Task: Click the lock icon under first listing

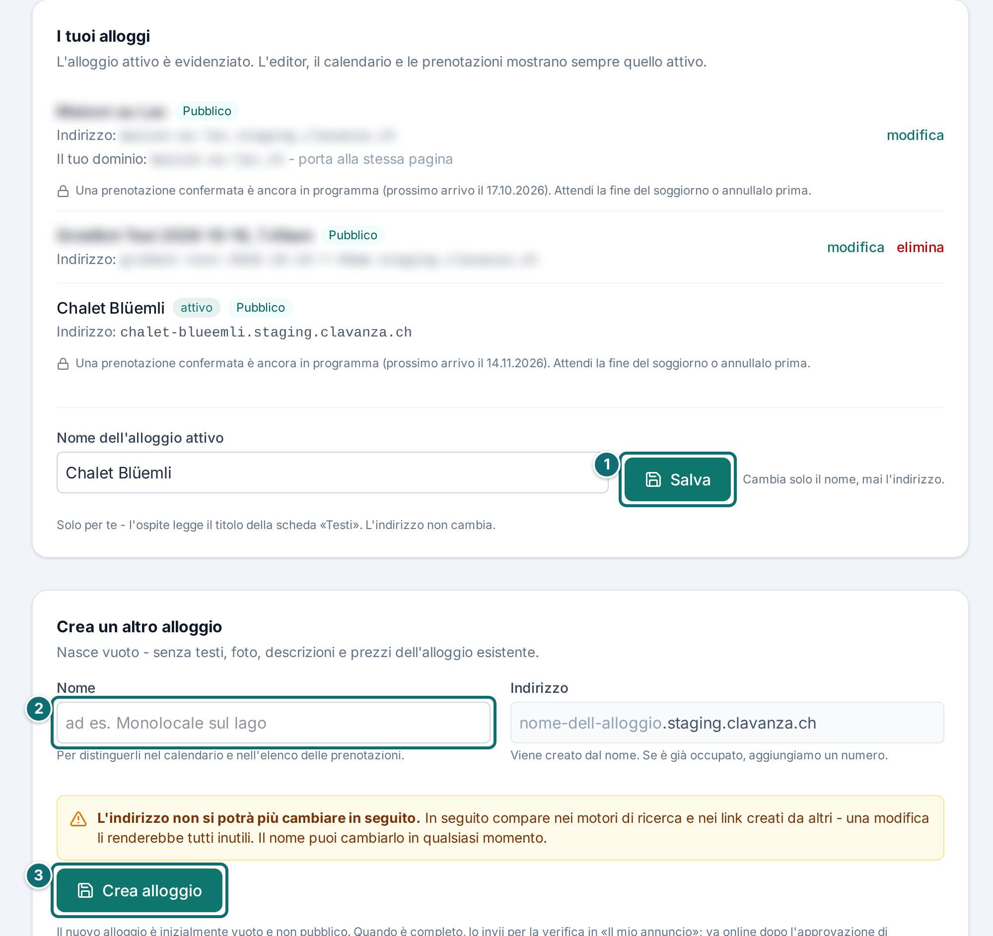Action: [x=63, y=191]
